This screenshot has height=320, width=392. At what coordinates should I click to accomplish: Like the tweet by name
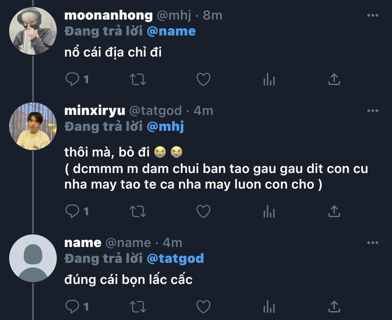click(203, 307)
